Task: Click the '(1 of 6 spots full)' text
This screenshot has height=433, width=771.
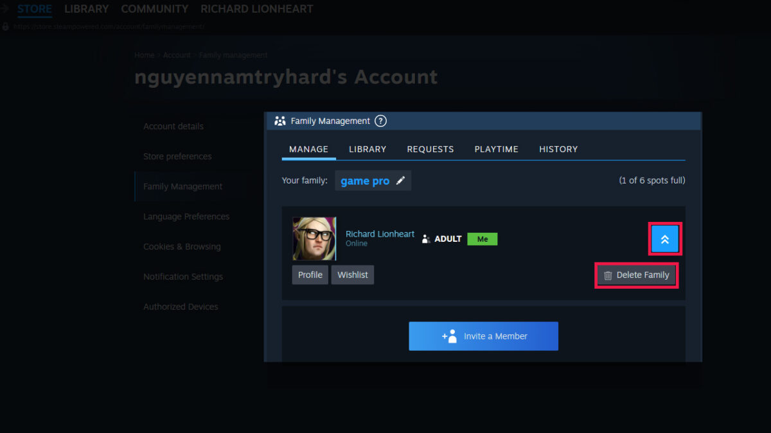Action: (x=652, y=181)
